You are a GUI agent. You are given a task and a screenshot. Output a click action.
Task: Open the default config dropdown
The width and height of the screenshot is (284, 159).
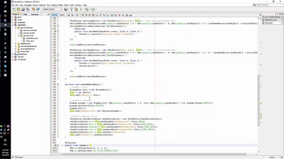tap(52, 9)
